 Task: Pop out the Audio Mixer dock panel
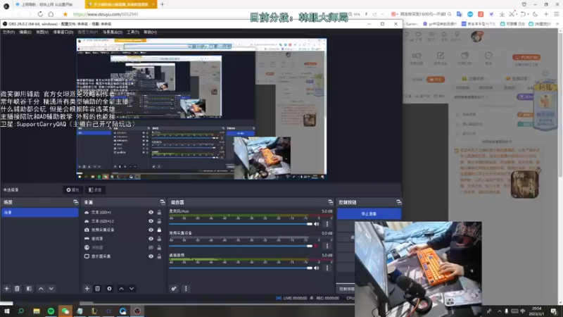(x=330, y=202)
